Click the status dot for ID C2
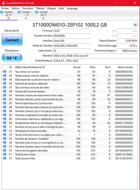The image size is (140, 190). [4, 131]
